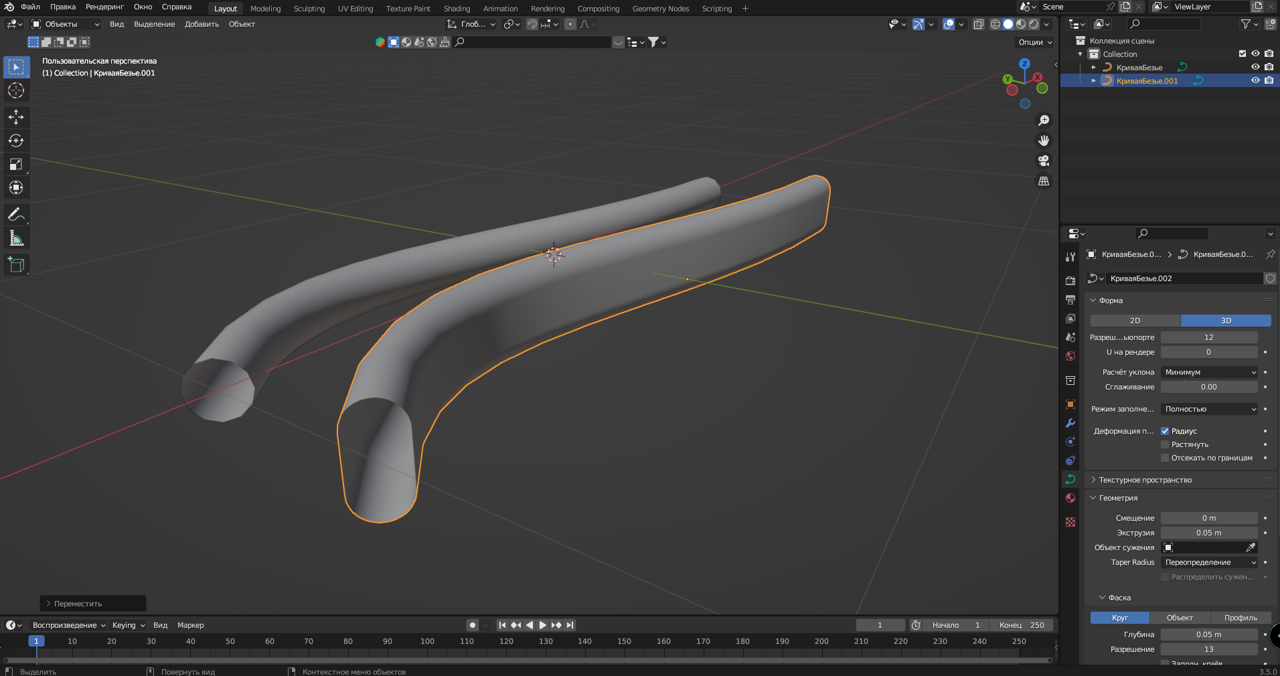Select the Cursor tool in the left toolbar

[x=16, y=90]
